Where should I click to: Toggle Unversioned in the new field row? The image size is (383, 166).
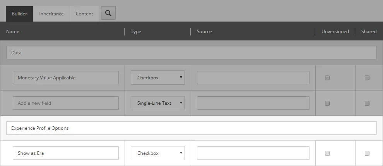point(327,103)
